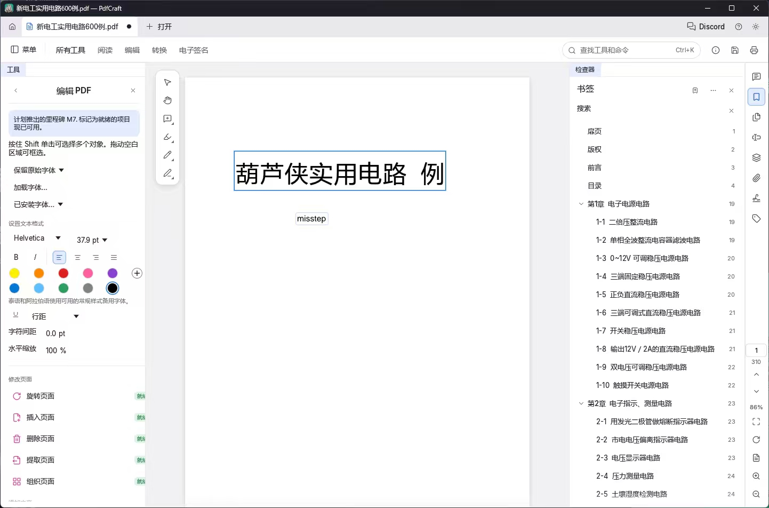
Task: Select the pencil draw tool
Action: [167, 155]
